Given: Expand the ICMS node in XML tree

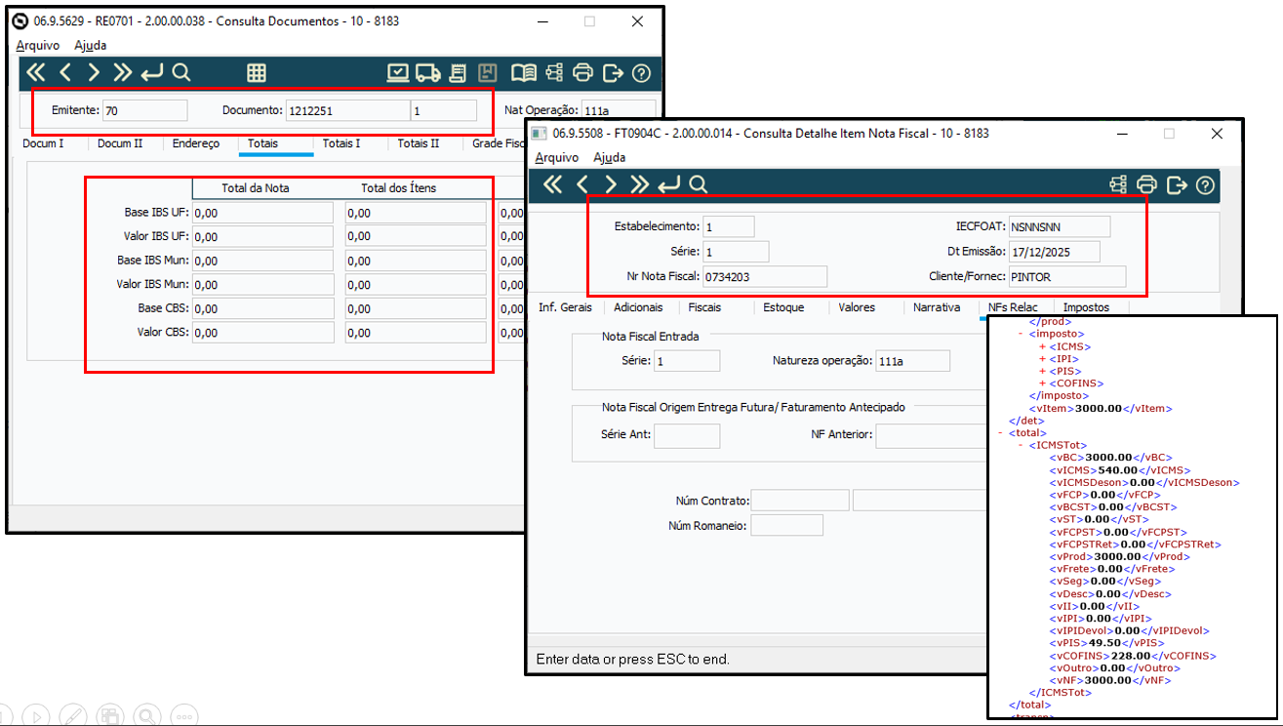Looking at the screenshot, I should pyautogui.click(x=1042, y=346).
